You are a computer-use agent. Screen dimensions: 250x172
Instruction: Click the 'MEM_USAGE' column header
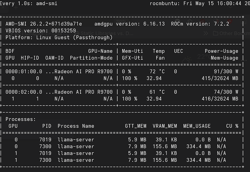pos(197,126)
